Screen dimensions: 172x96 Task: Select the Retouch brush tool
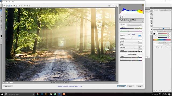[19, 6]
